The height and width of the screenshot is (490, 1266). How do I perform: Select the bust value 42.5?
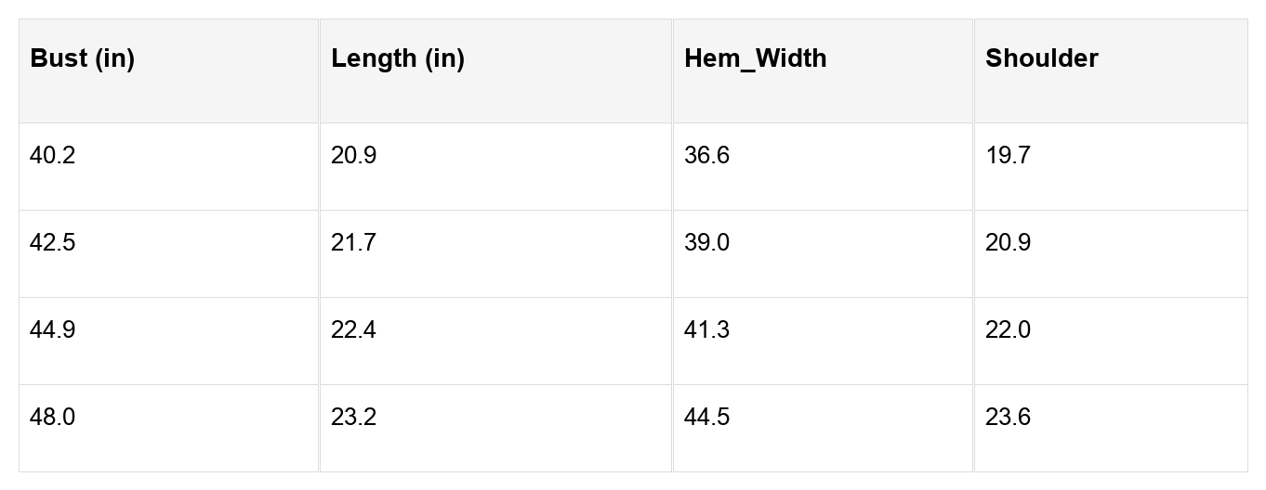point(53,243)
